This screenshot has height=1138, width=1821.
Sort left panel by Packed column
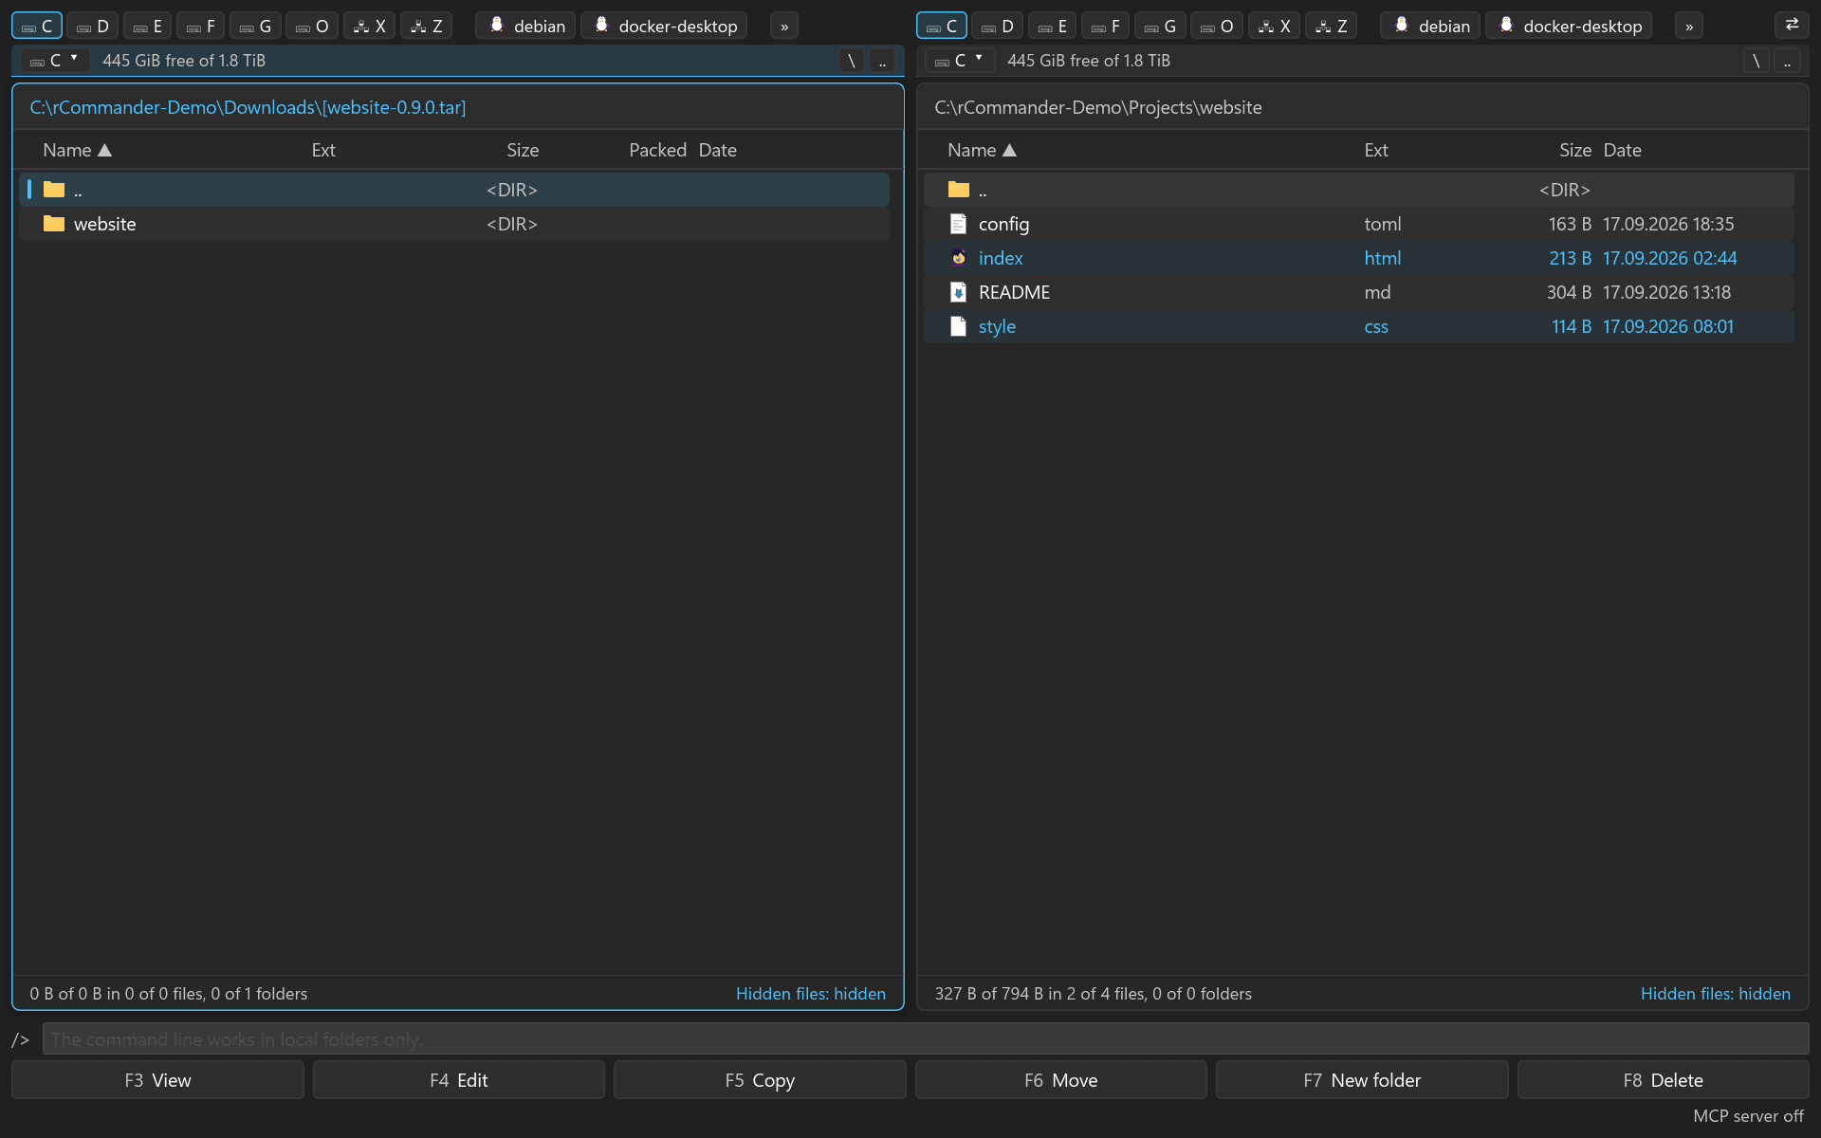[x=657, y=150]
